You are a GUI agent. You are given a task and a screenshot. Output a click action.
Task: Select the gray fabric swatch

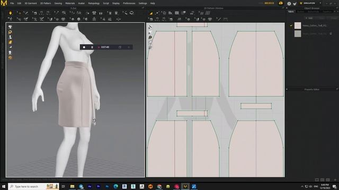298,34
